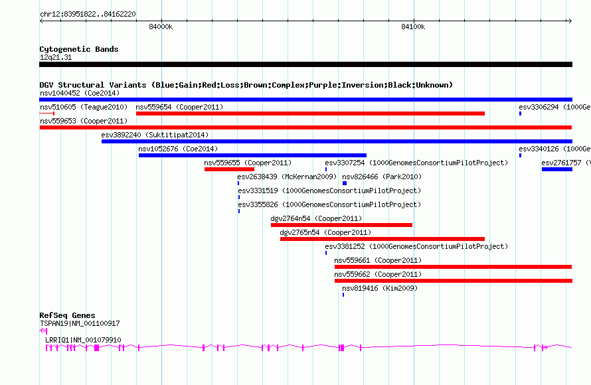Viewport: 591px width, 385px height.
Task: Select the nsv1052676 (Coe2014) label
Action: [x=178, y=149]
